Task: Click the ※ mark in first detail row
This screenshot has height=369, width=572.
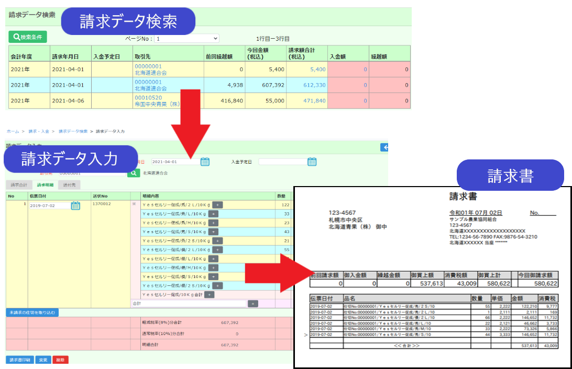Action: tap(135, 204)
